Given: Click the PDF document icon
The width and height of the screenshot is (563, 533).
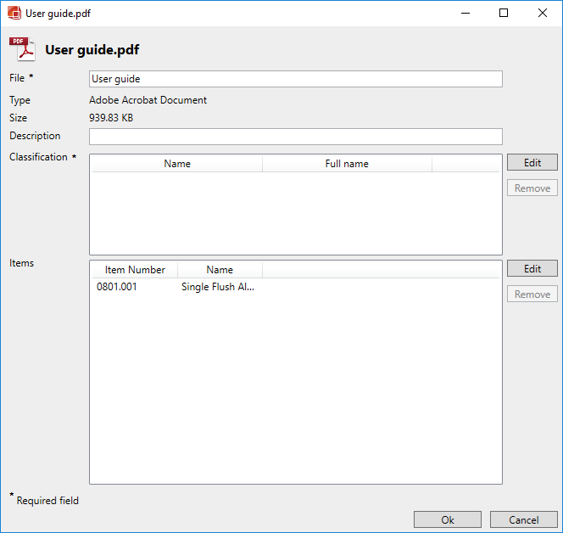Looking at the screenshot, I should 21,49.
